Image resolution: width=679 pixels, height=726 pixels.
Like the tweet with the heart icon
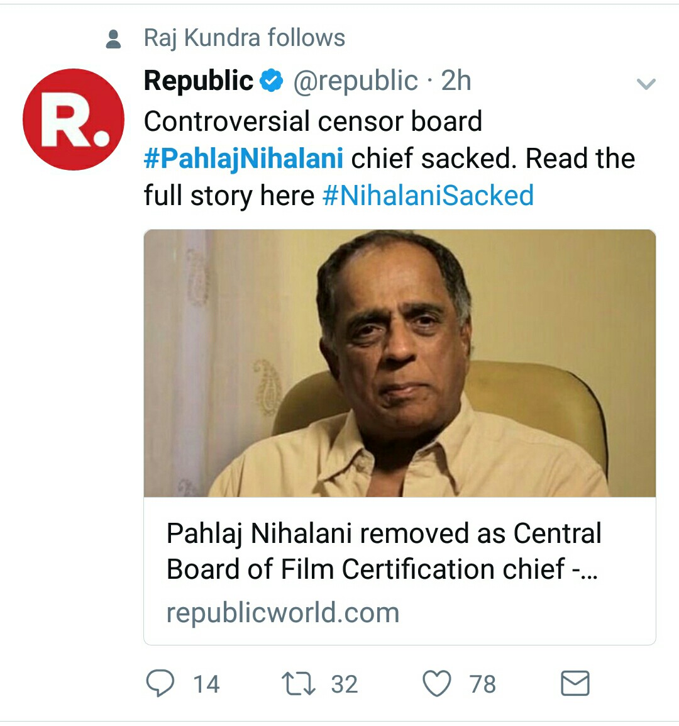pos(437,684)
